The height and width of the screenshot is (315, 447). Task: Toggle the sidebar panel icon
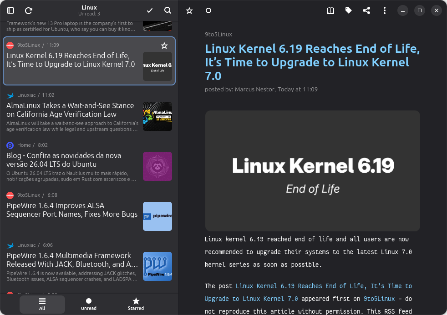[10, 10]
